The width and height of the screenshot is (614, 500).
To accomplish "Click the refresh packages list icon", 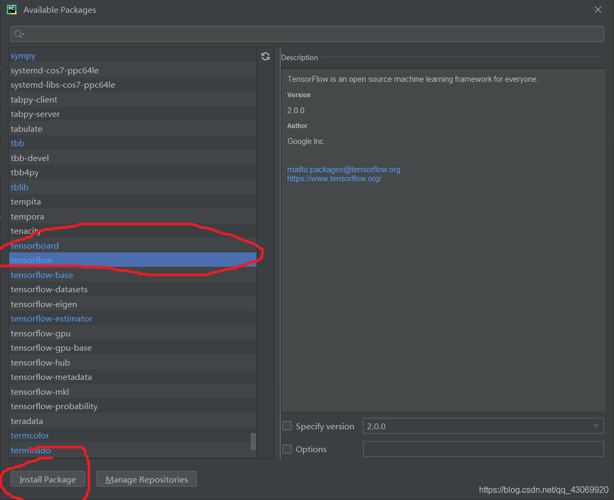I will pos(266,56).
